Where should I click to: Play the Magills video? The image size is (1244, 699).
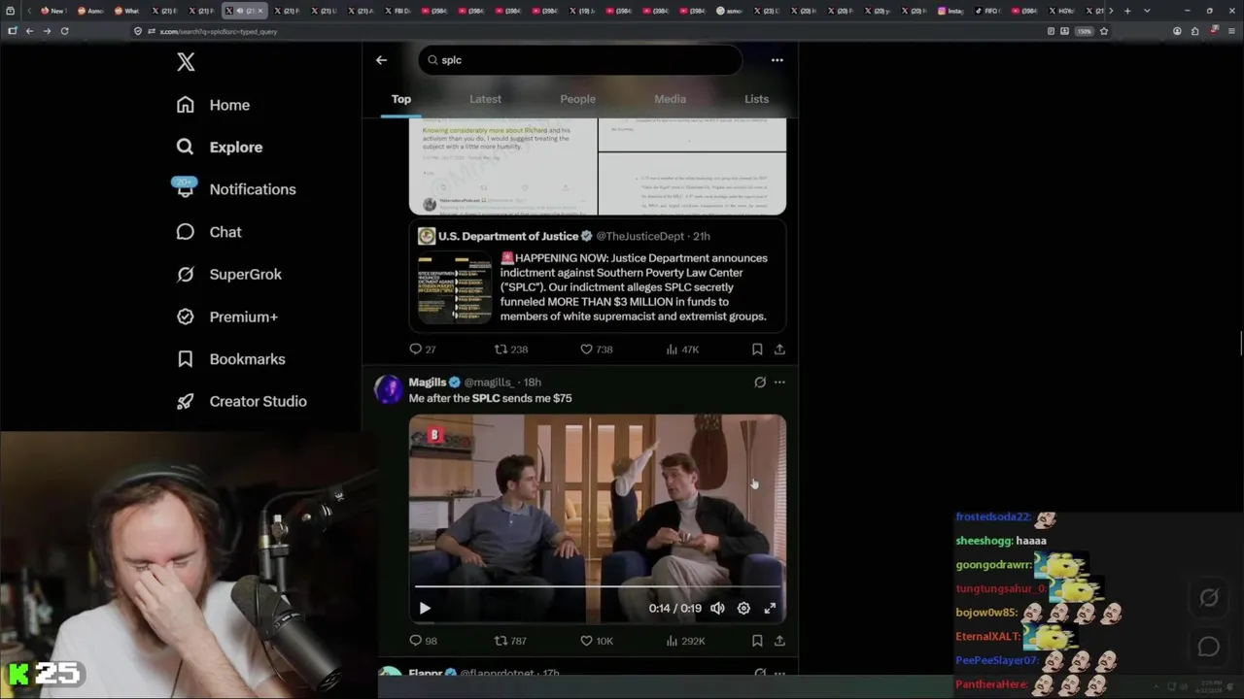pyautogui.click(x=425, y=608)
